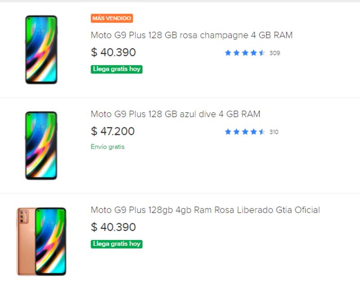The height and width of the screenshot is (285, 360).
Task: Click the 310 reviews count
Action: [x=274, y=132]
